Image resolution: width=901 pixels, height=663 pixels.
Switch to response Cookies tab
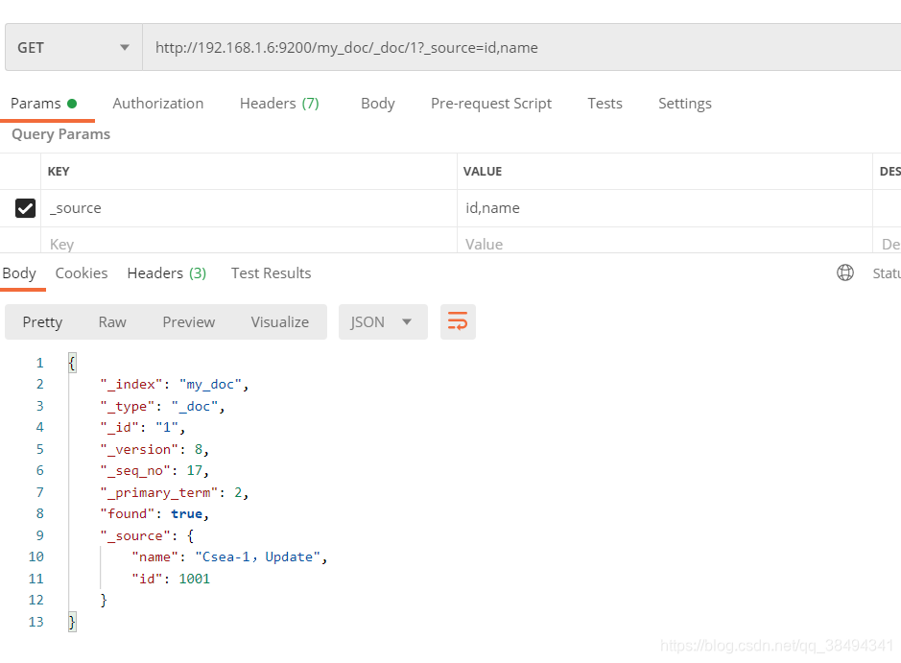coord(82,273)
